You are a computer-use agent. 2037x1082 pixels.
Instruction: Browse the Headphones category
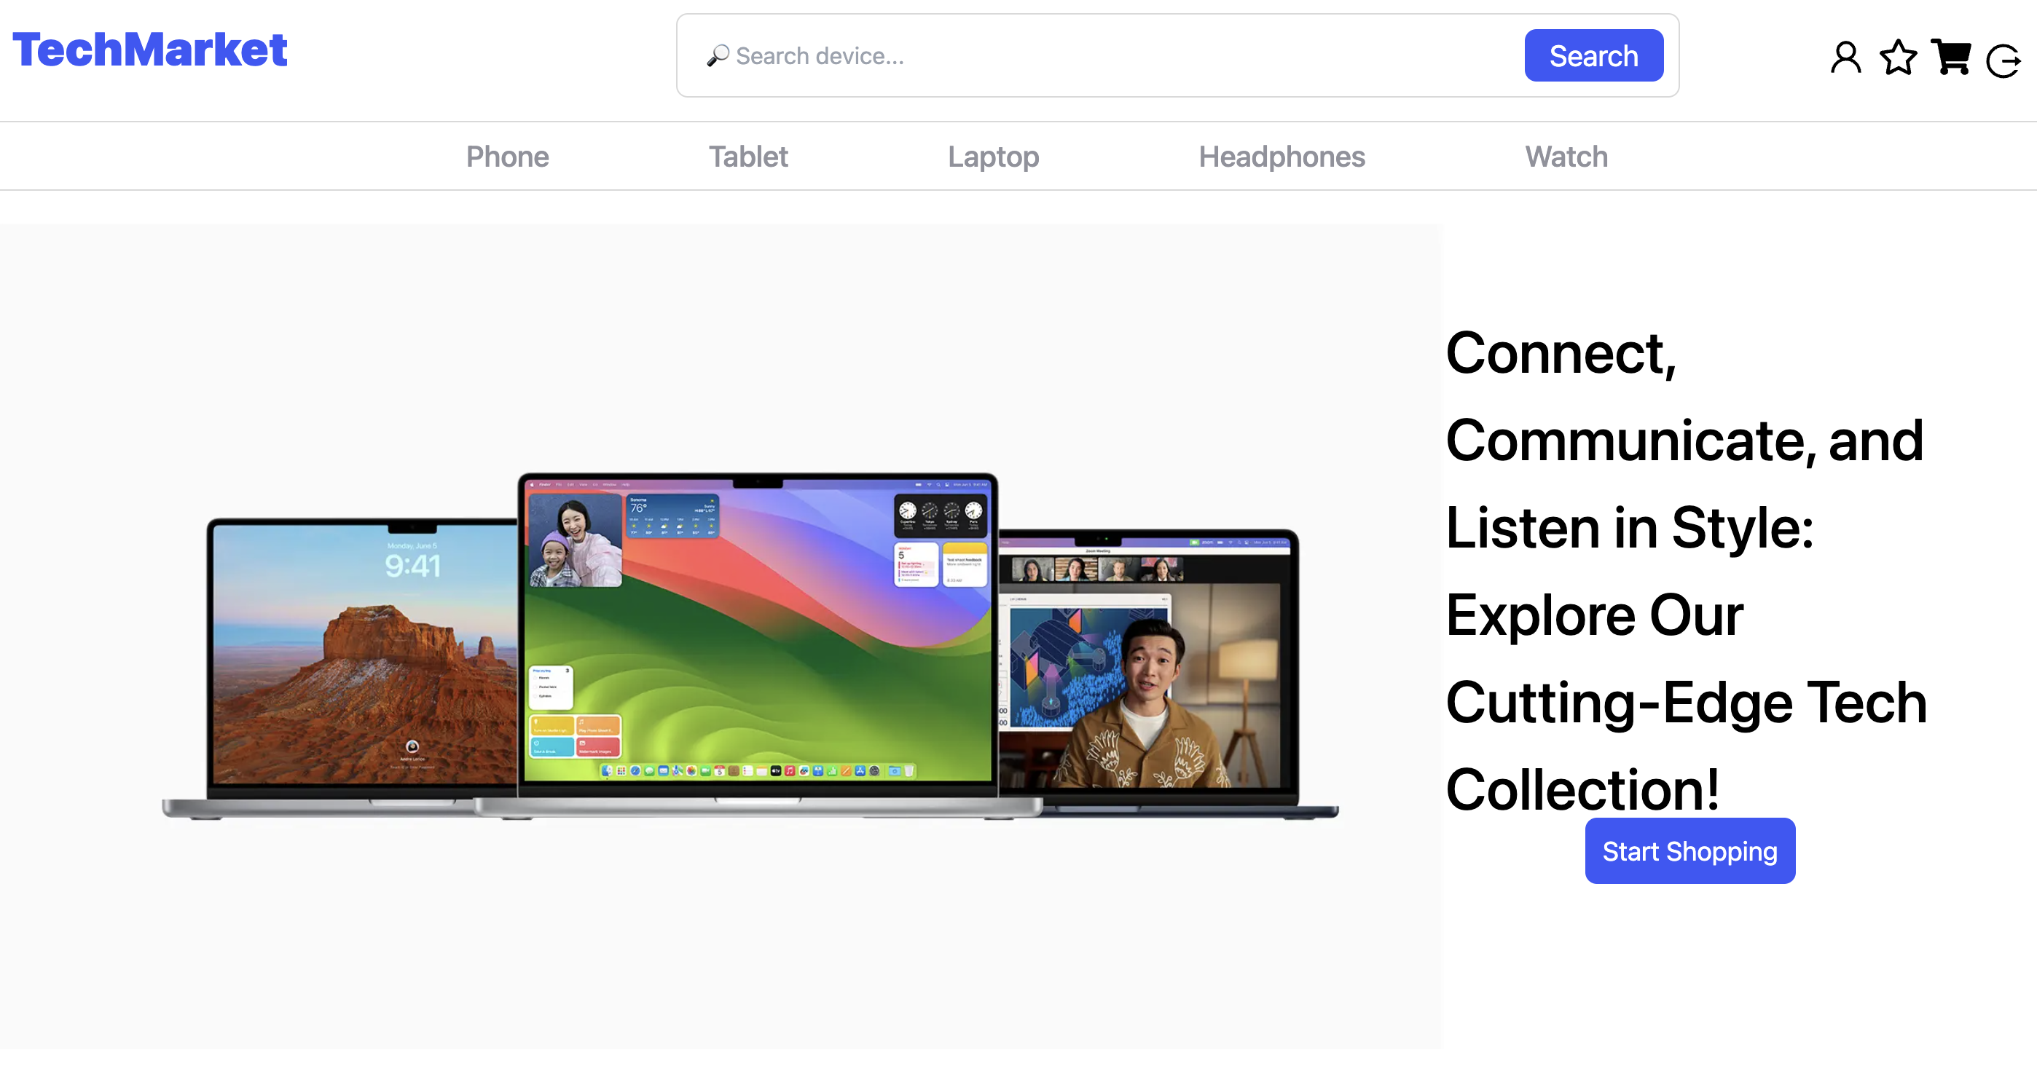[1281, 157]
